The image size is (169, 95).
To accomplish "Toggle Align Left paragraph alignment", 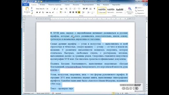I will coord(70,12).
